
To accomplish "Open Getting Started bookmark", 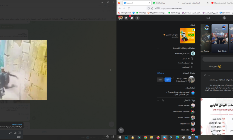I will tap(125, 13).
